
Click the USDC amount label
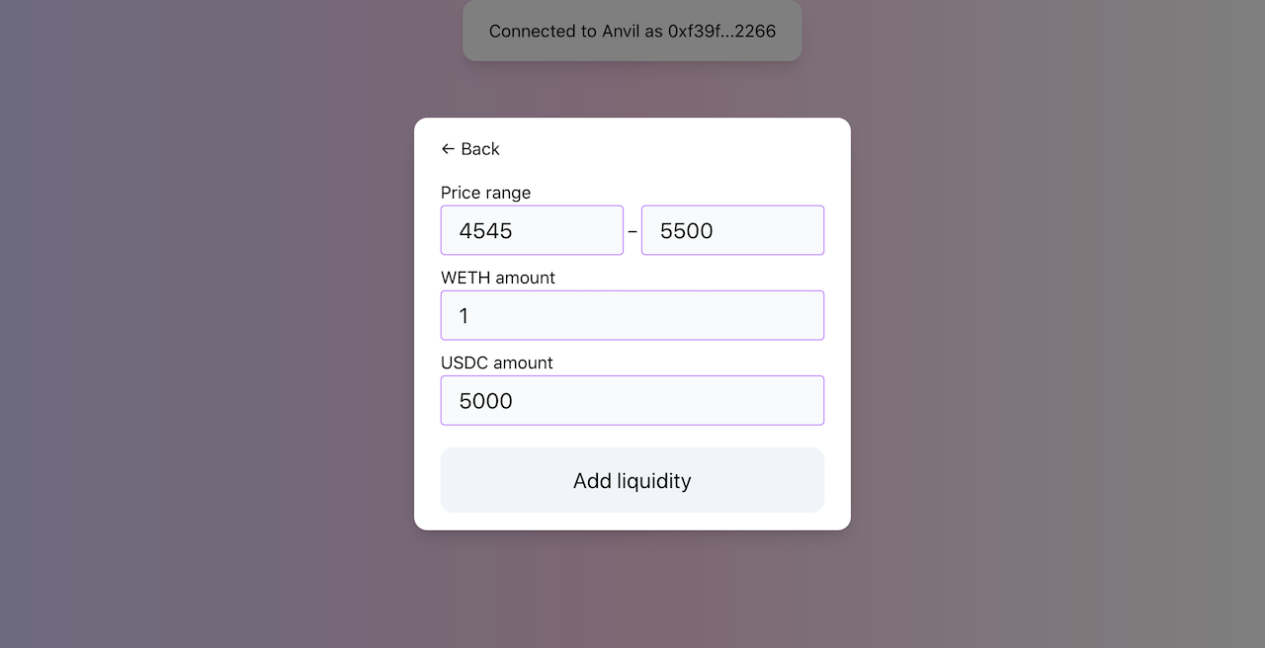pos(496,363)
